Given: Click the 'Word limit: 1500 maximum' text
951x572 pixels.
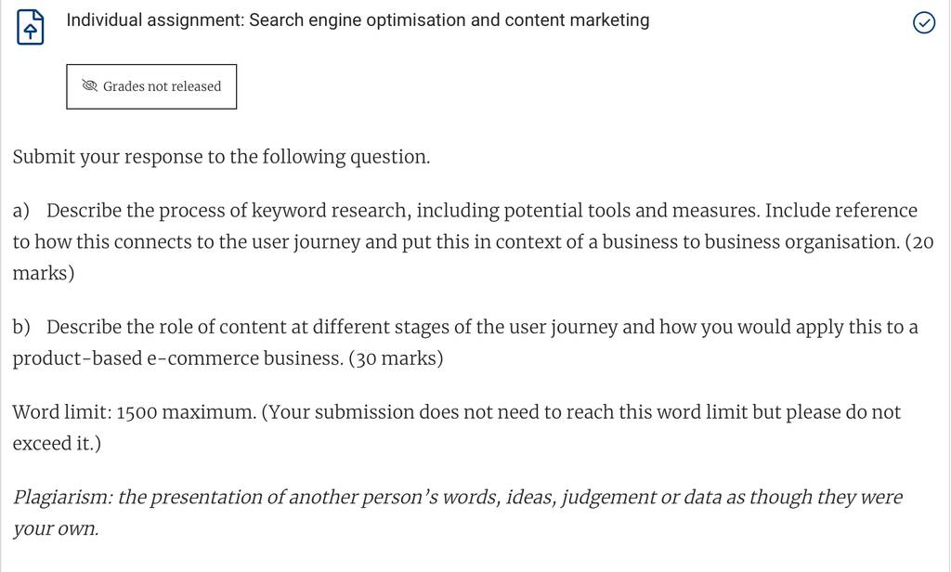Looking at the screenshot, I should point(134,412).
